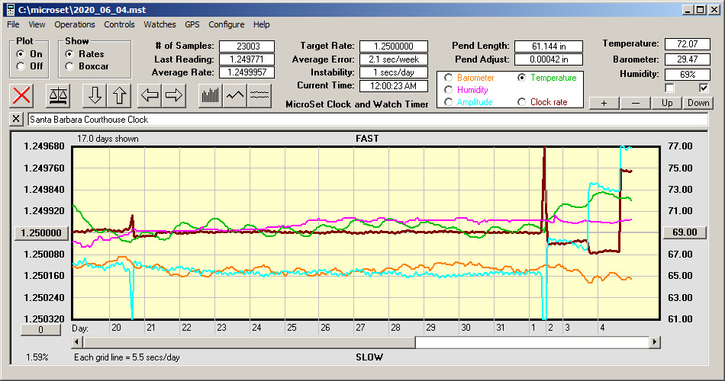Open the Watches menu
Screen dimensions: 725x381
click(x=159, y=24)
